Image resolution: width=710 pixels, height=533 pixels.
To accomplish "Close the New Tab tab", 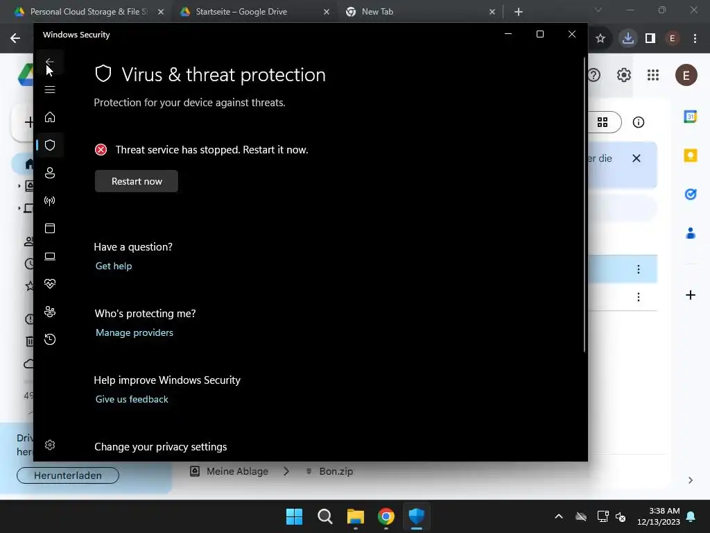I will click(x=492, y=12).
